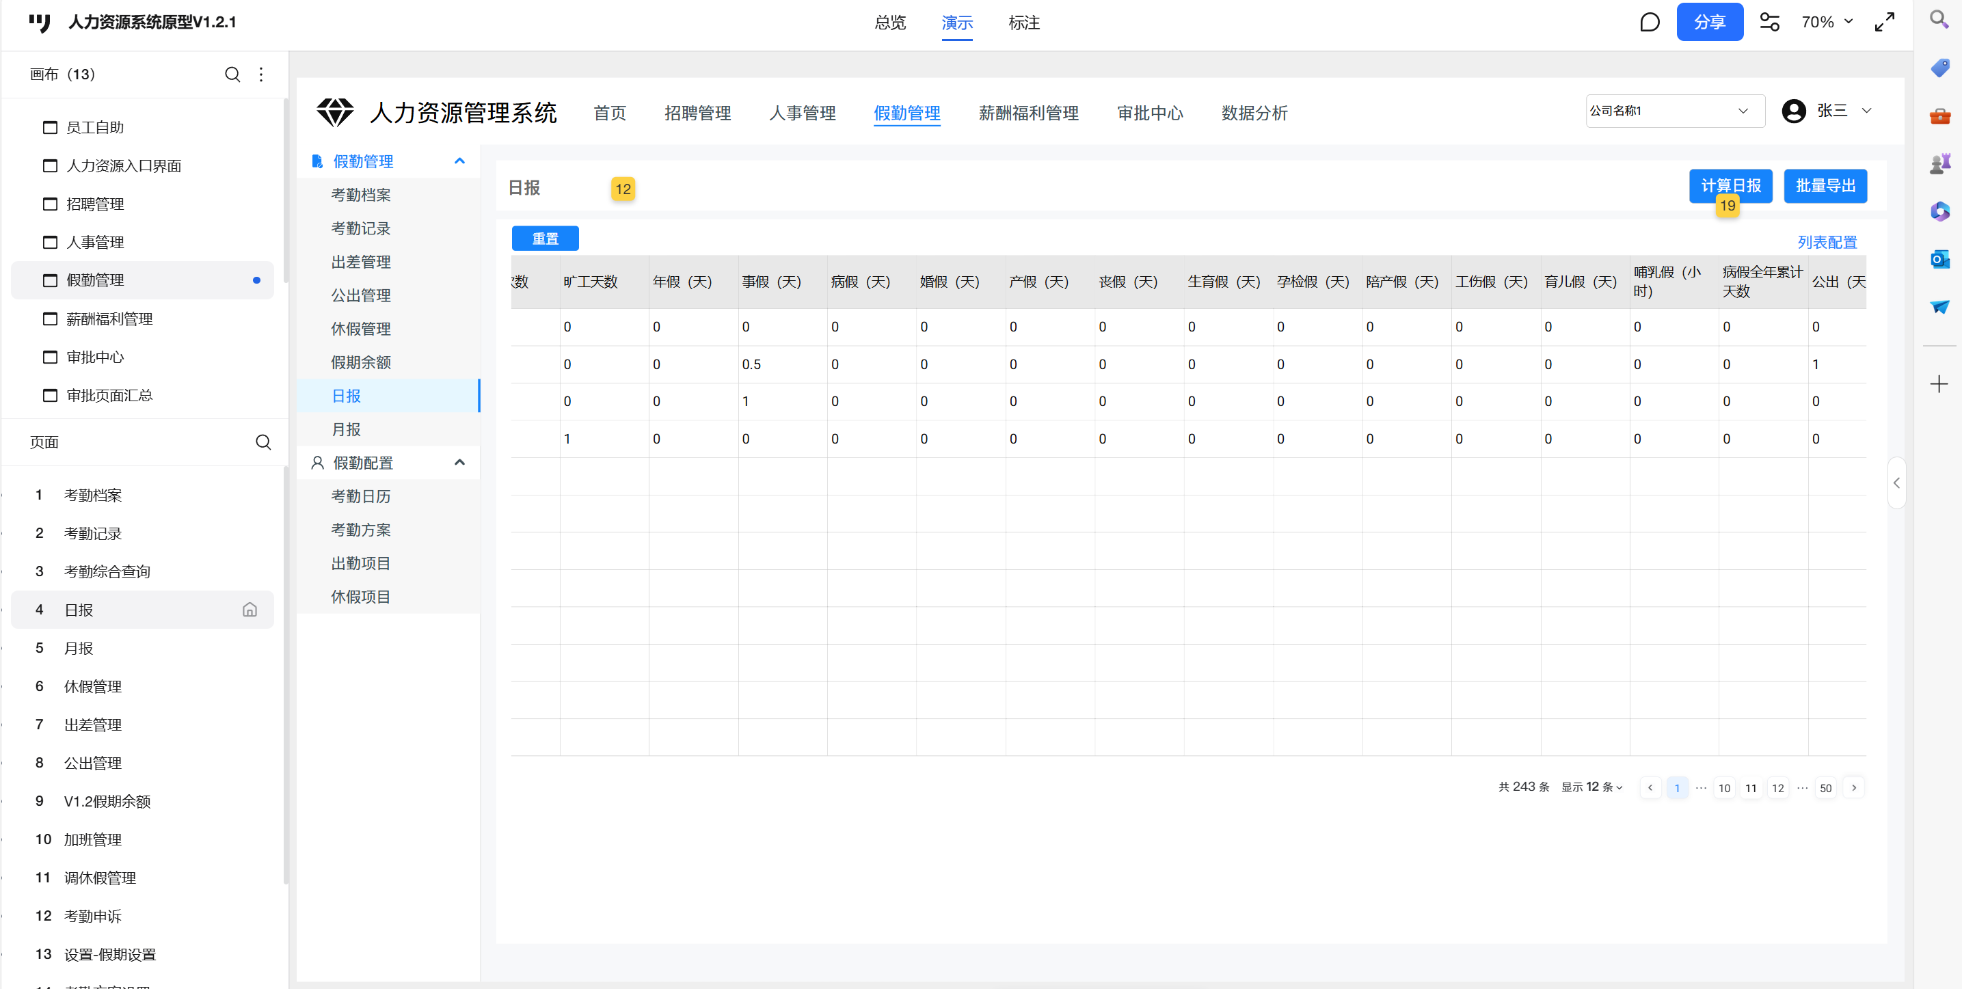The width and height of the screenshot is (1962, 989).
Task: Enter fullscreen with the expand arrows icon
Action: click(x=1883, y=22)
